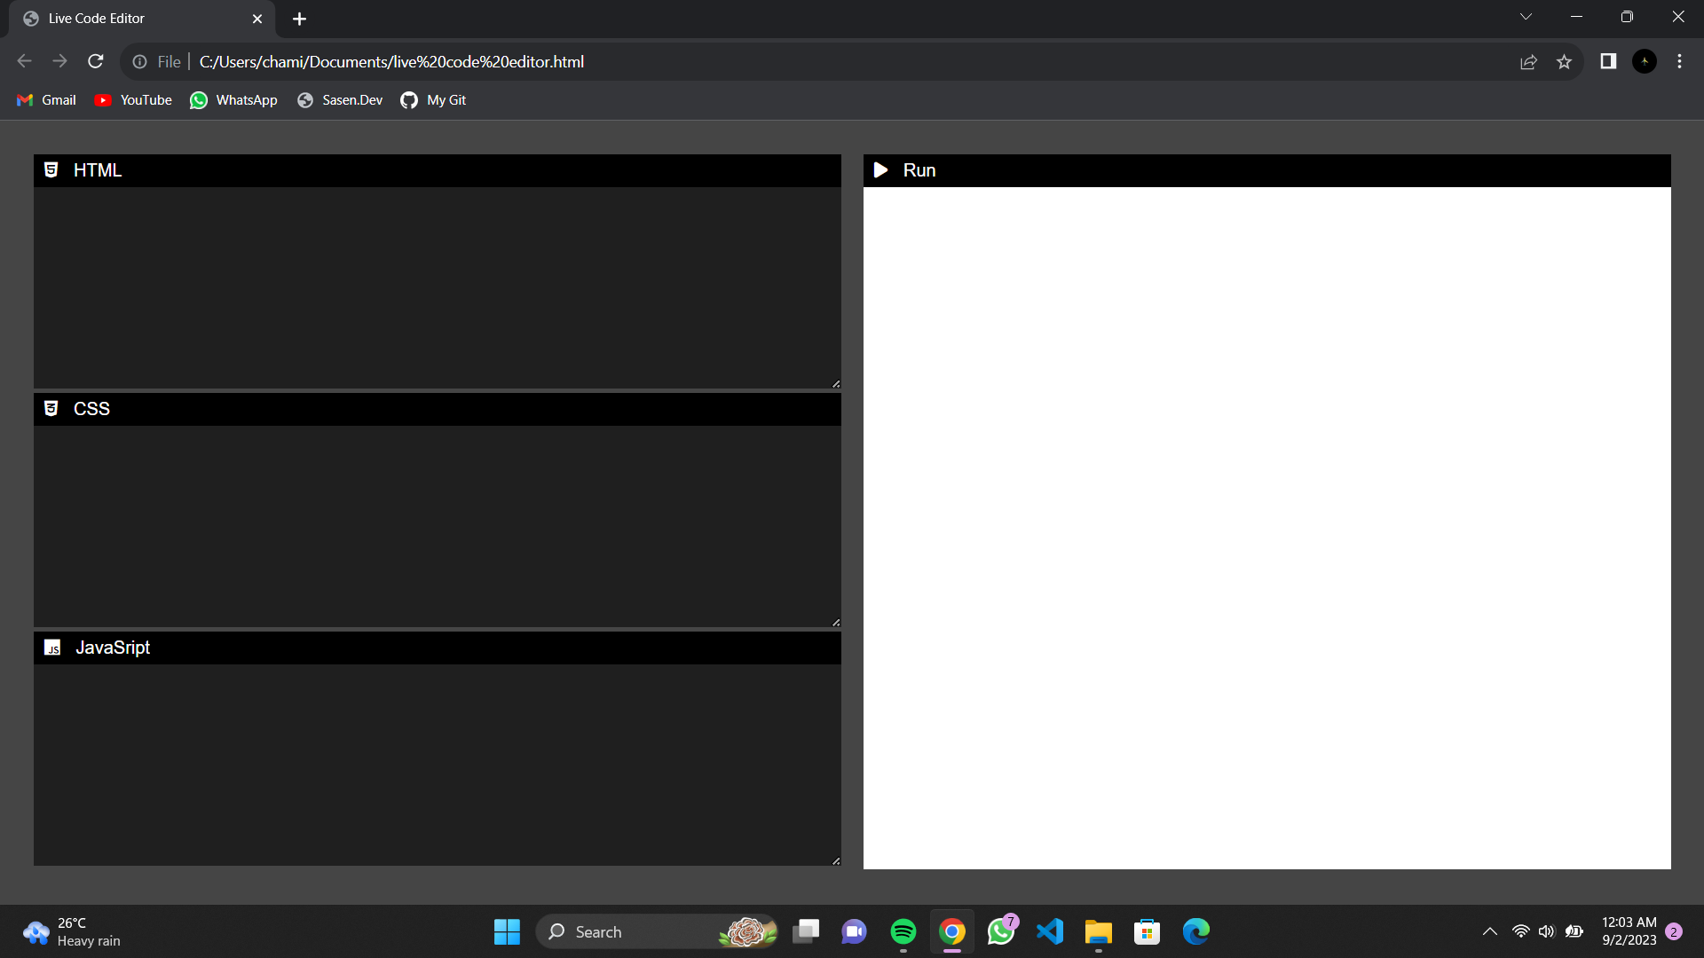The height and width of the screenshot is (958, 1704).
Task: Open the battery status icon
Action: 1574,931
